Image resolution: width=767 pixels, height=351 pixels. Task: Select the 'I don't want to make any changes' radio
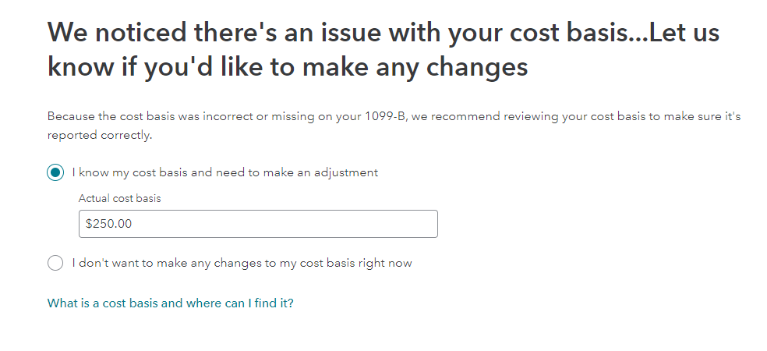tap(55, 263)
